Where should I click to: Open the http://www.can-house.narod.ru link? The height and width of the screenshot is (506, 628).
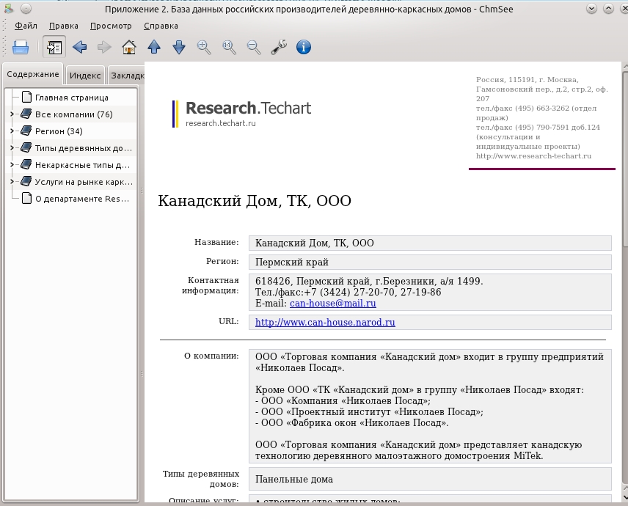[325, 322]
